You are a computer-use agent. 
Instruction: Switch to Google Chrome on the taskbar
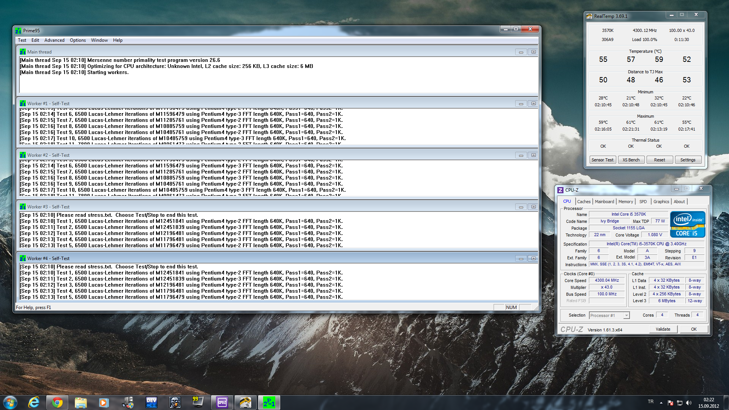tap(57, 402)
